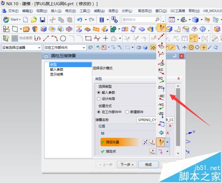
Task: Click the Open folder icon
Action: [34, 20]
